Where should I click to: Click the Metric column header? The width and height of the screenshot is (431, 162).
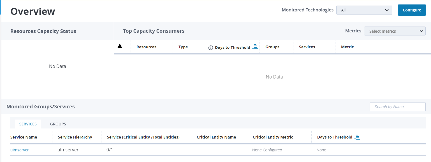click(x=347, y=47)
